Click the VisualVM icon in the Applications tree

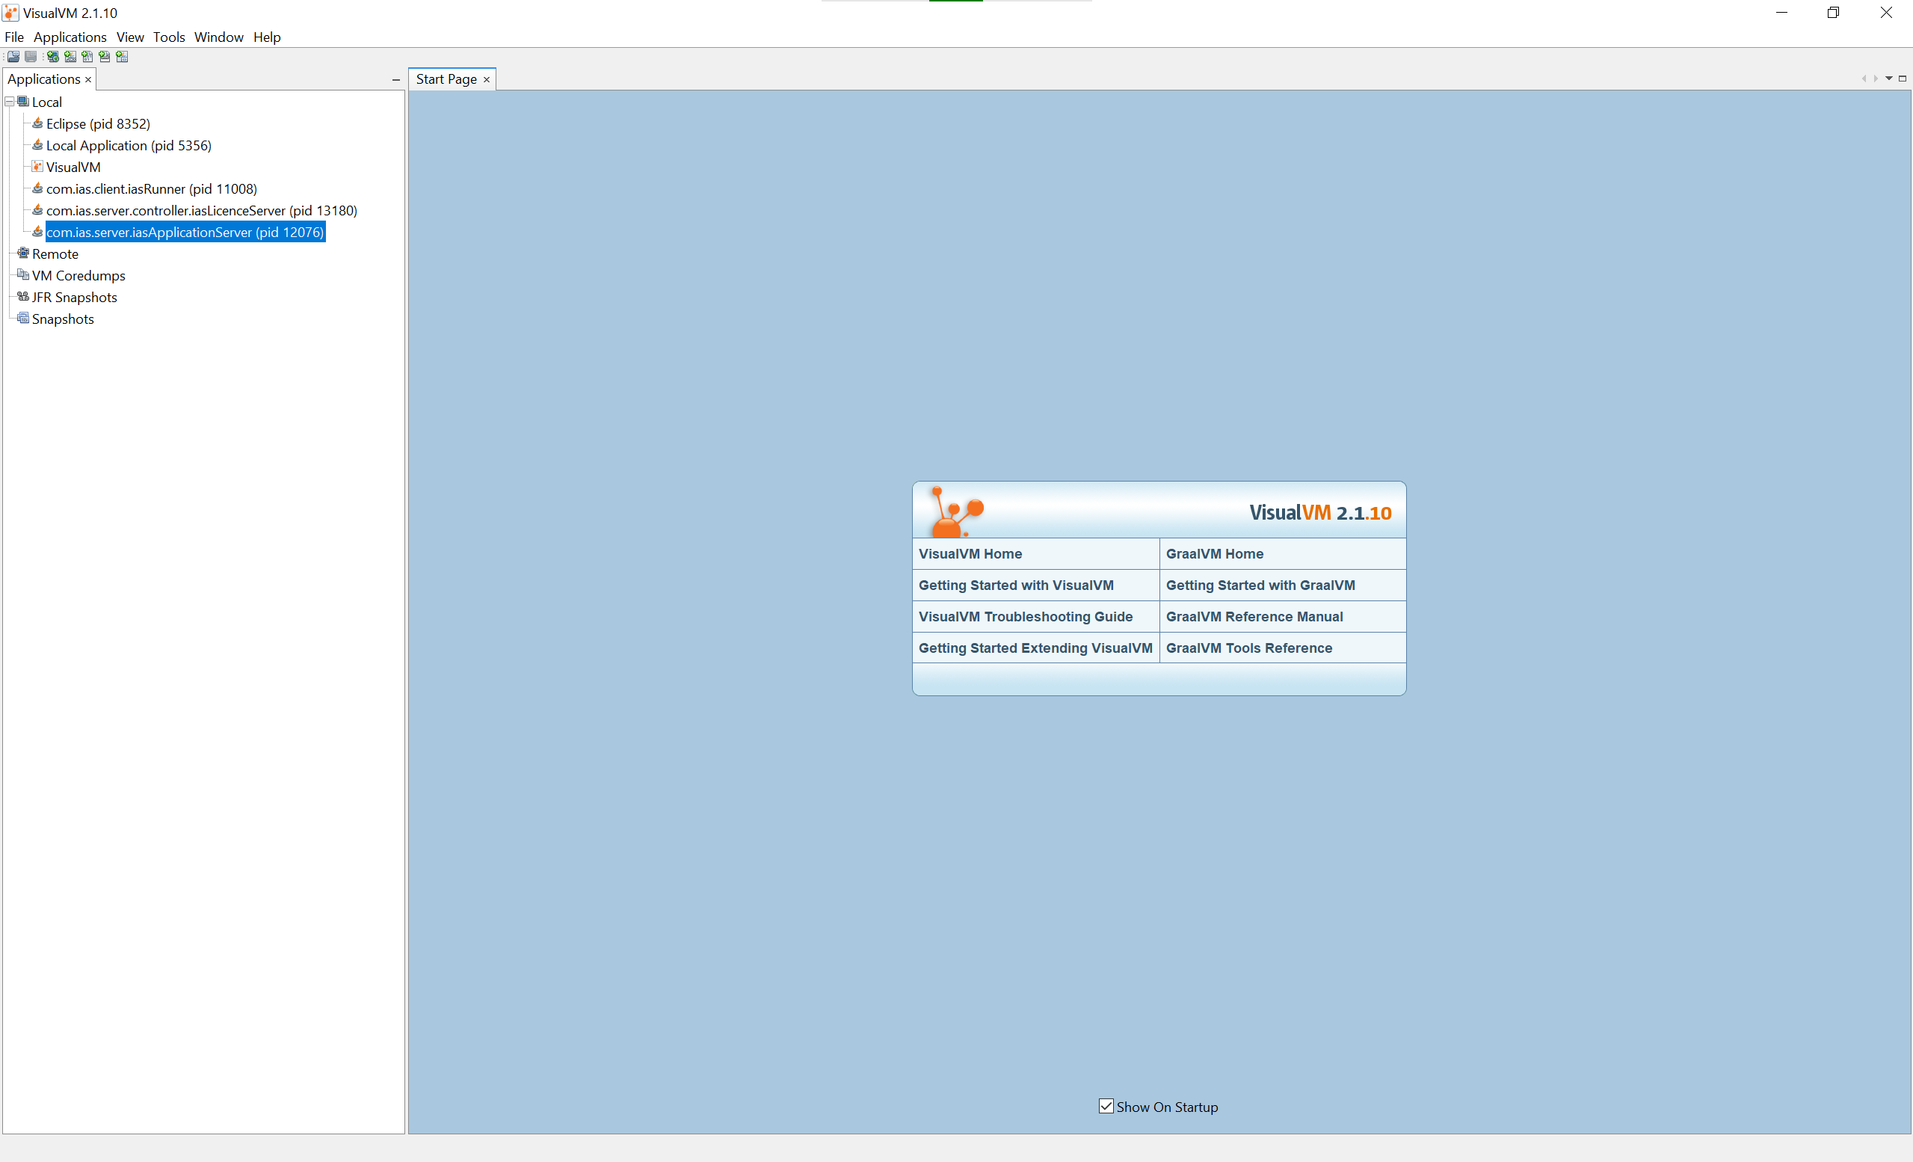(x=37, y=167)
